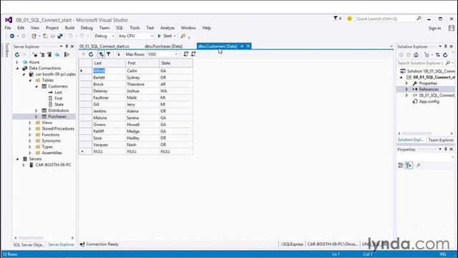Toggle the filter-with-settings icon in data toolbar

(x=101, y=54)
